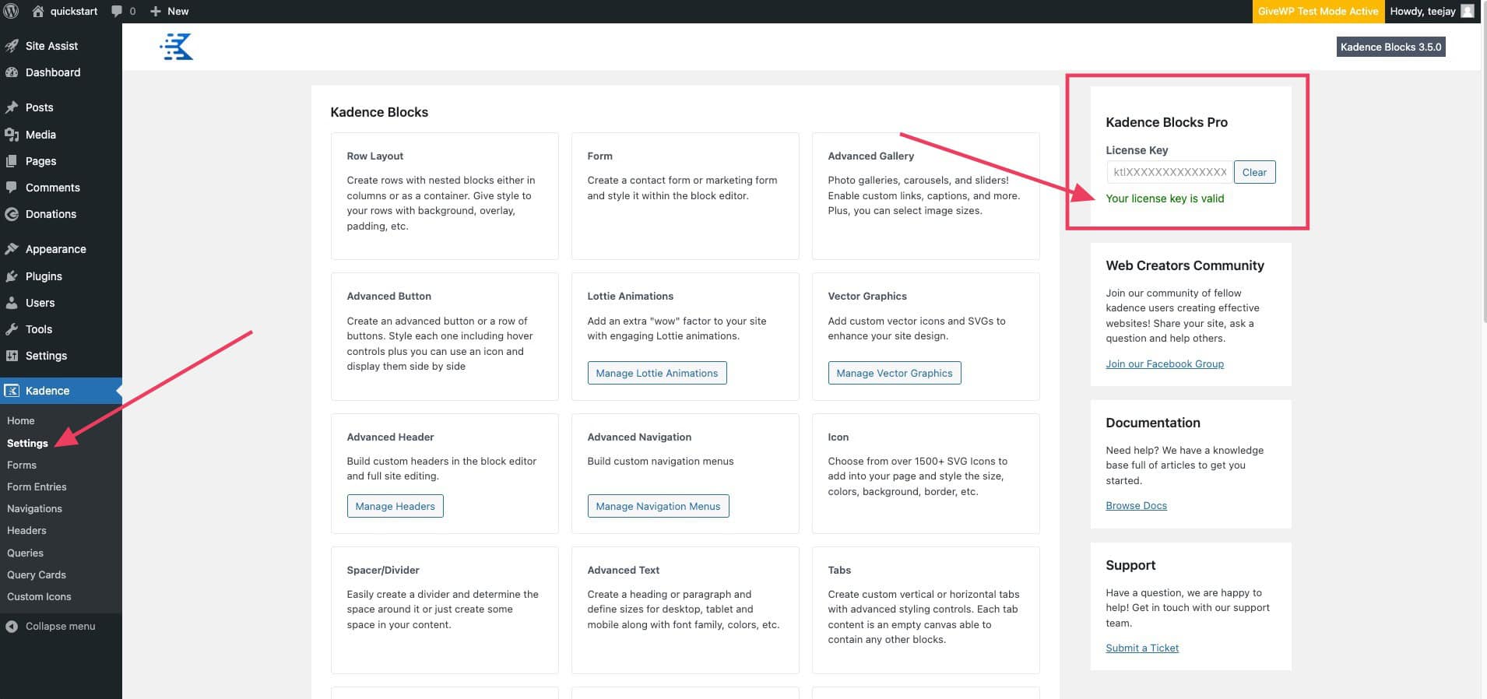Click the Donations GiveWP icon
Screen dimensions: 1487x699
click(12, 214)
